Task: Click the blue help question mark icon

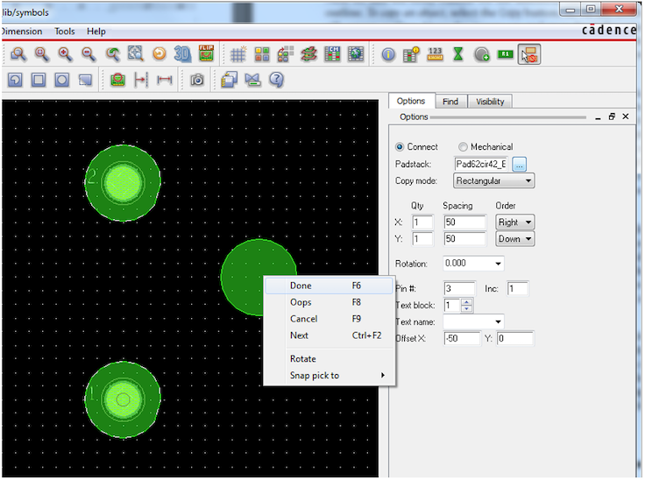Action: (x=276, y=80)
